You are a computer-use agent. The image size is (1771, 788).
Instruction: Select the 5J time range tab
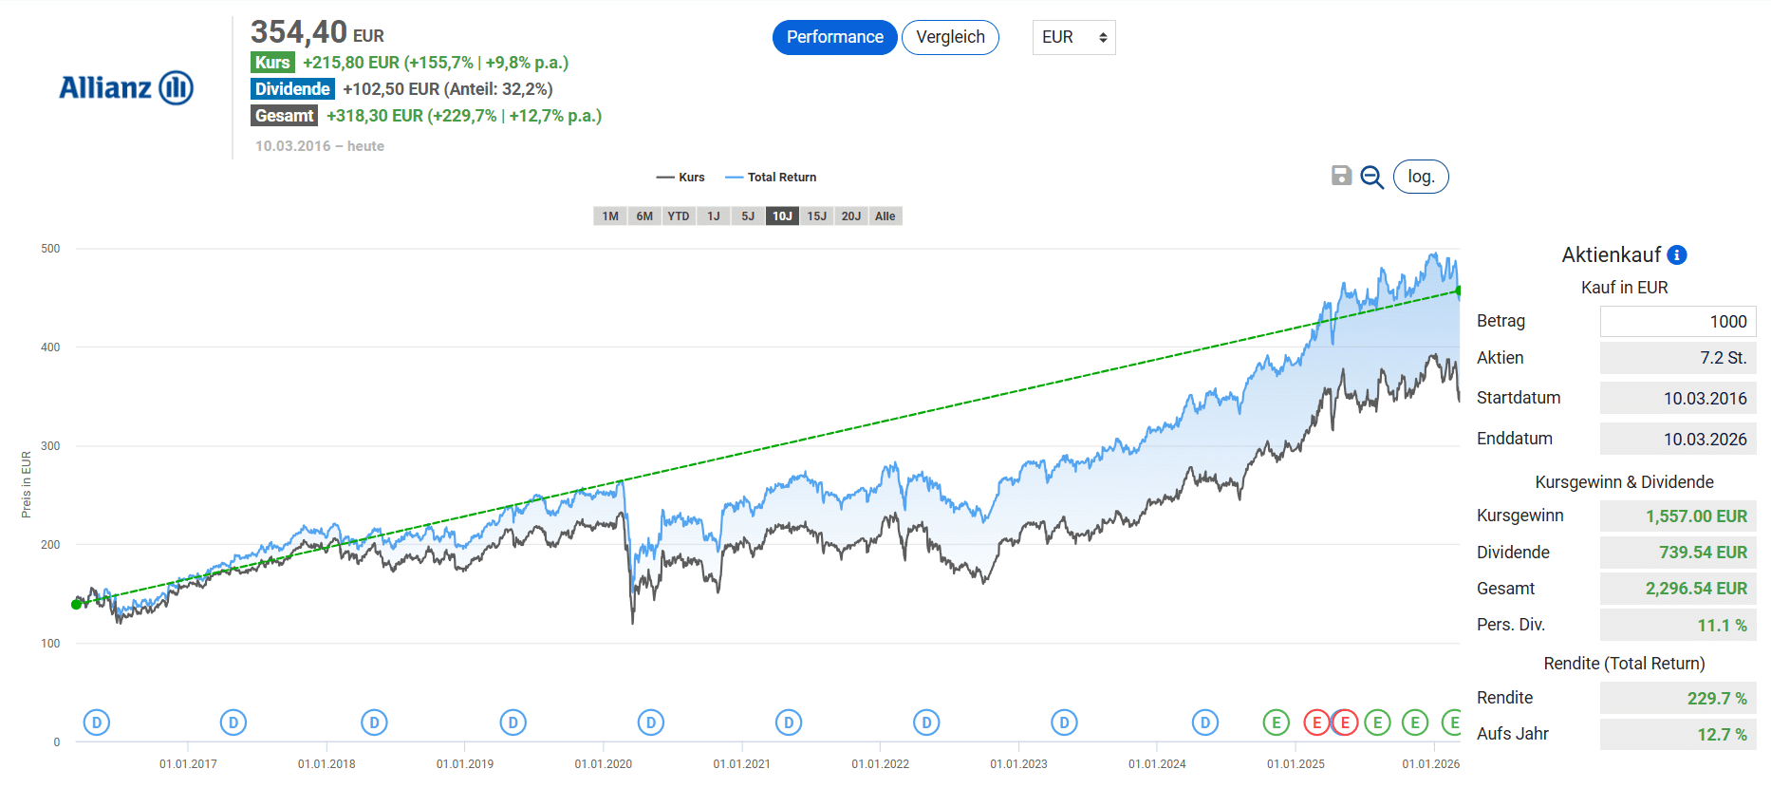coord(748,216)
